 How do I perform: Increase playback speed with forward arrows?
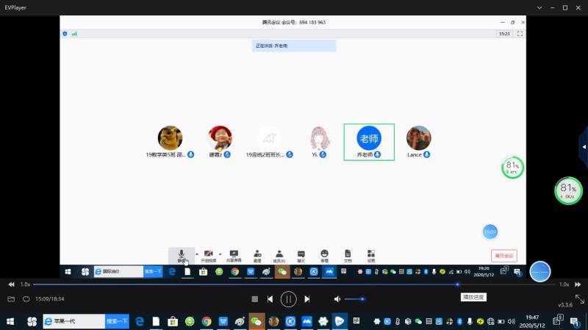tap(578, 284)
